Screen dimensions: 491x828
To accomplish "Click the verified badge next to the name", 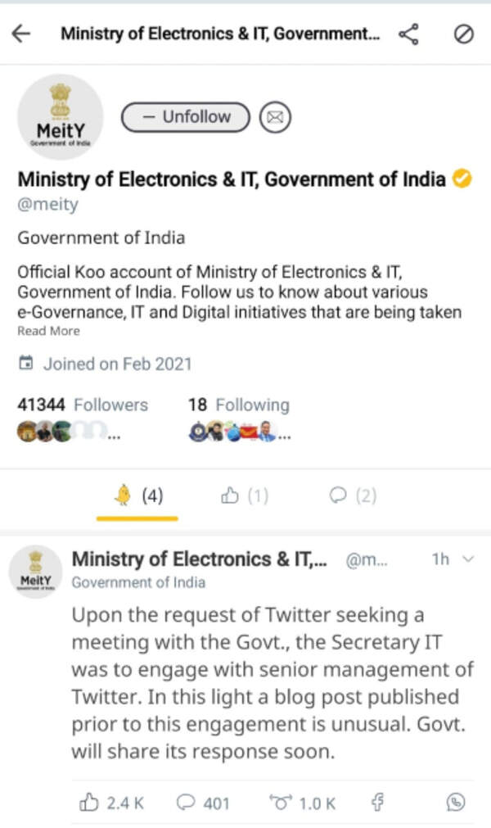I will point(462,179).
